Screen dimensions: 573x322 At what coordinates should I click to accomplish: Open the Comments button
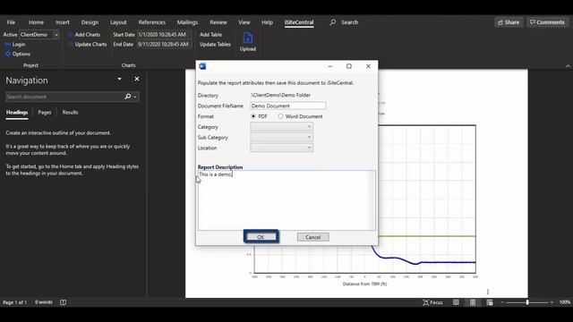(547, 22)
